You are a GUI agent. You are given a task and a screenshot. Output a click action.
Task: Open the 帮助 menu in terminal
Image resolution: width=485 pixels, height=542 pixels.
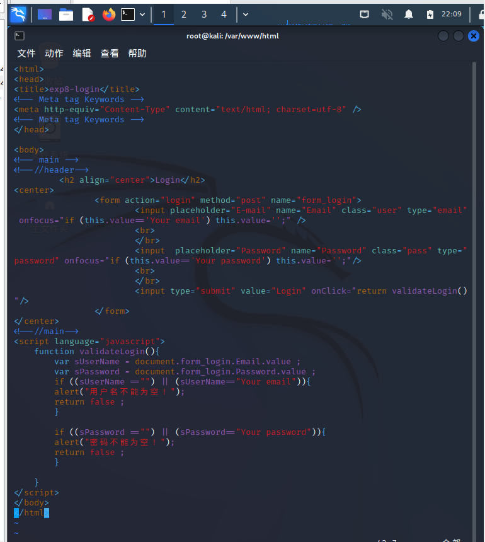(137, 53)
